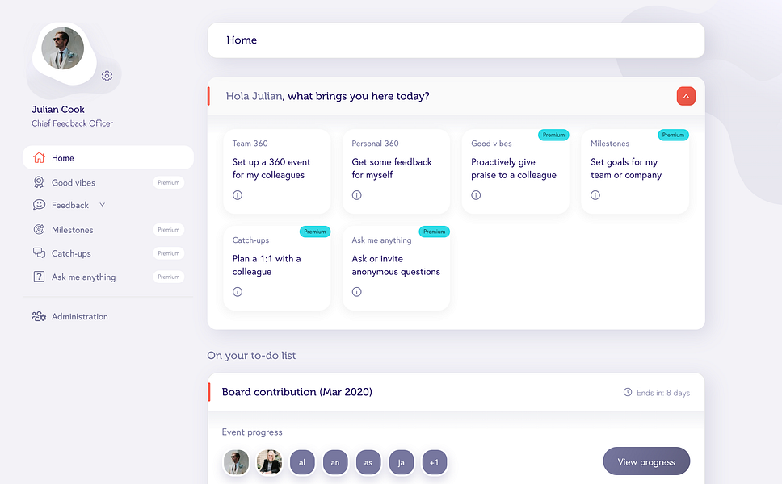Click Julian Cook's profile photo
This screenshot has height=484, width=782.
tap(63, 48)
